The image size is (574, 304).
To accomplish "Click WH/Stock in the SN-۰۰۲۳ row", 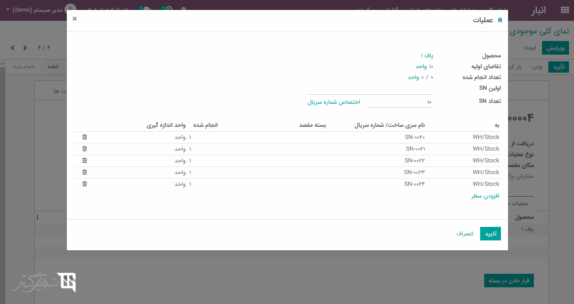I will point(486,172).
